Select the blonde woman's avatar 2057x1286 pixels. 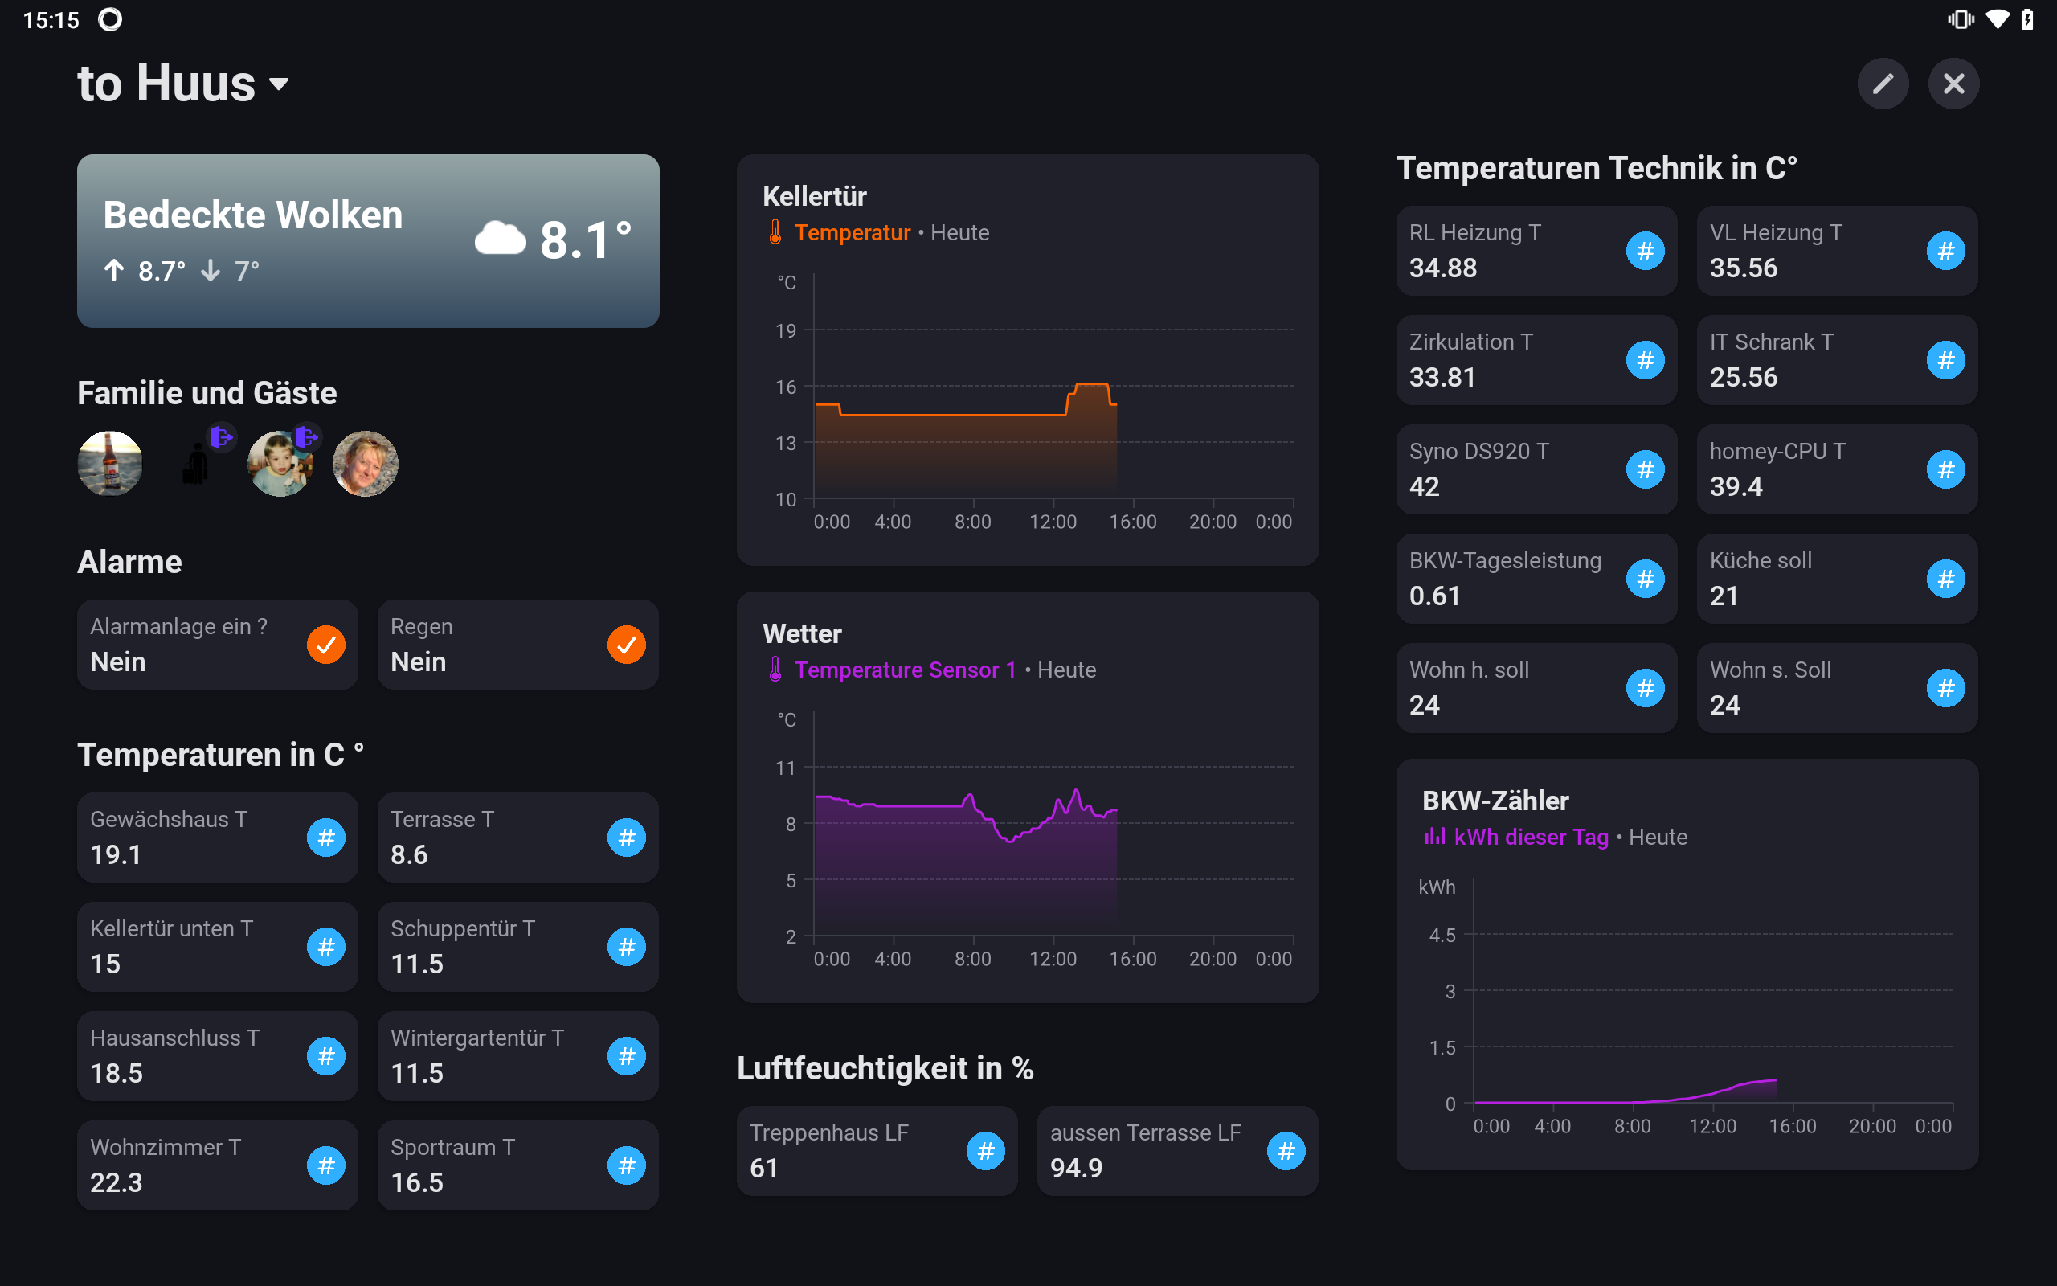[x=366, y=464]
